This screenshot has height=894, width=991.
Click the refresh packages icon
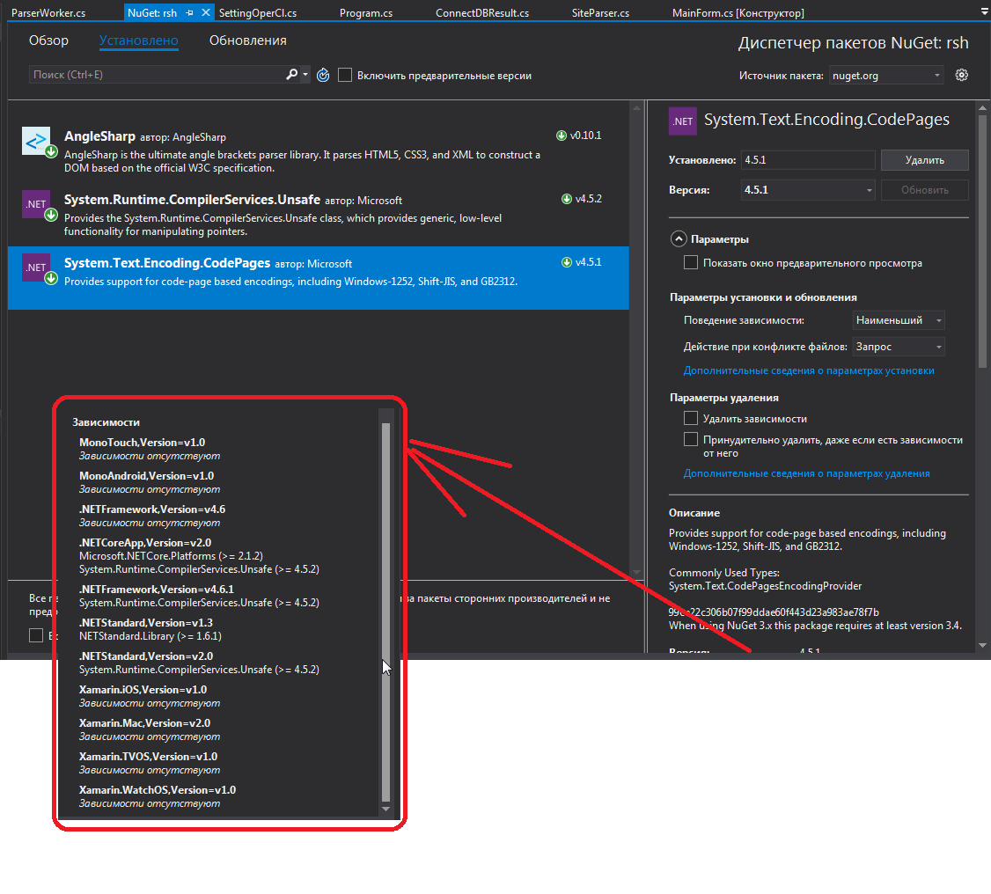pos(323,75)
